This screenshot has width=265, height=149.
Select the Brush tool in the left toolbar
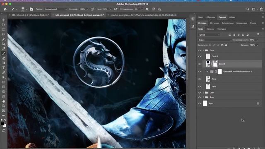(x=4, y=53)
